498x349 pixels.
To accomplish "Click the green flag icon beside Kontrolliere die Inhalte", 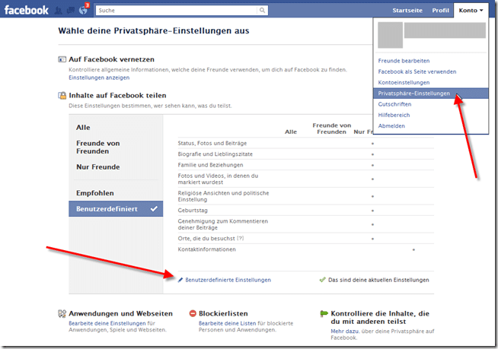I will 324,314.
